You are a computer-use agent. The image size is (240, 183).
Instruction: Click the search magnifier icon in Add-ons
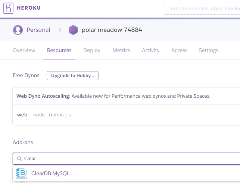pos(19,159)
